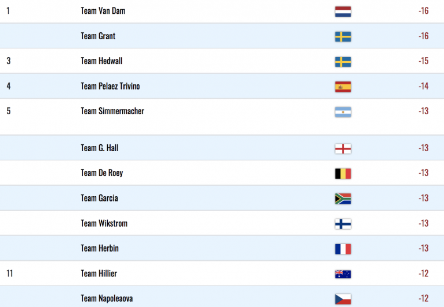Click the France flag for Team Herbin
The width and height of the screenshot is (444, 307).
pyautogui.click(x=343, y=249)
